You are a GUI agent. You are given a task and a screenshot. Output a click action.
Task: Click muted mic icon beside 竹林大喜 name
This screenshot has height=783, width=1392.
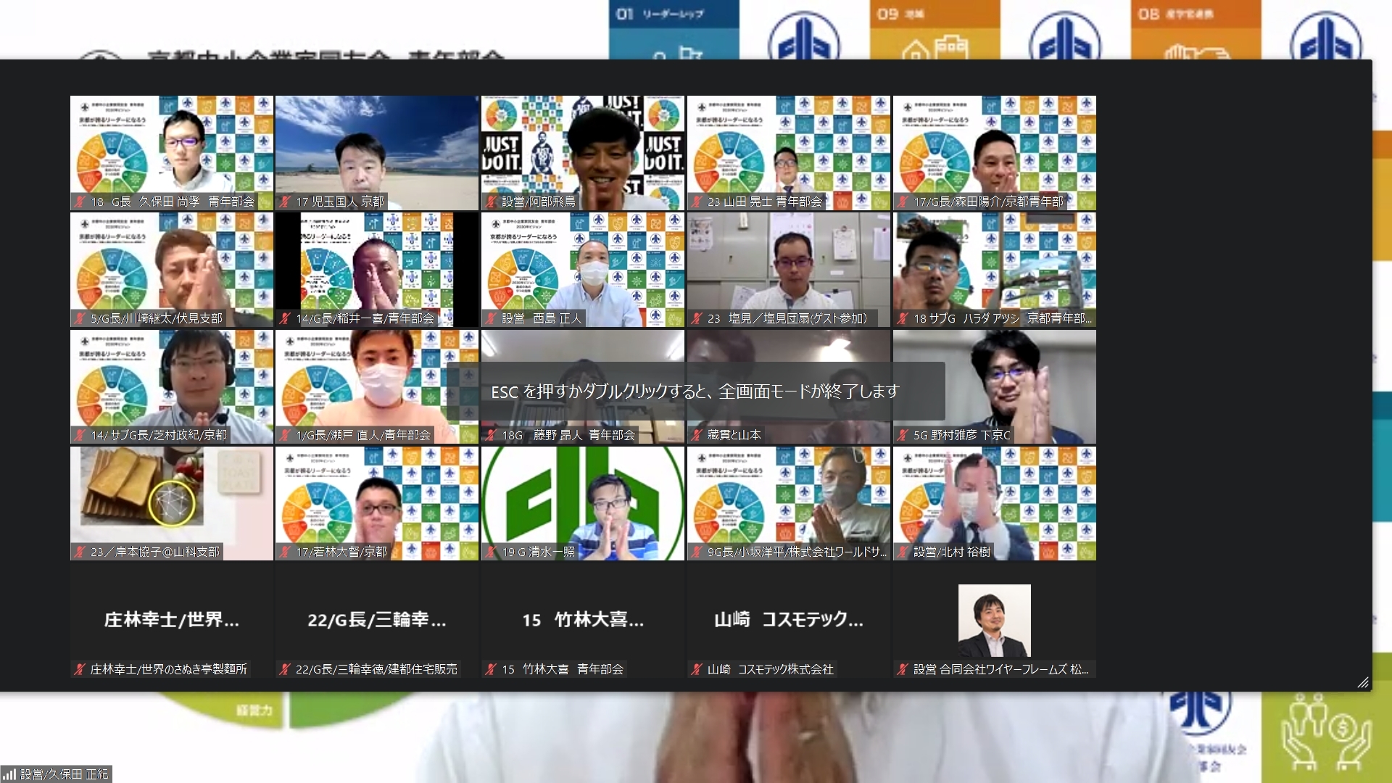click(491, 669)
